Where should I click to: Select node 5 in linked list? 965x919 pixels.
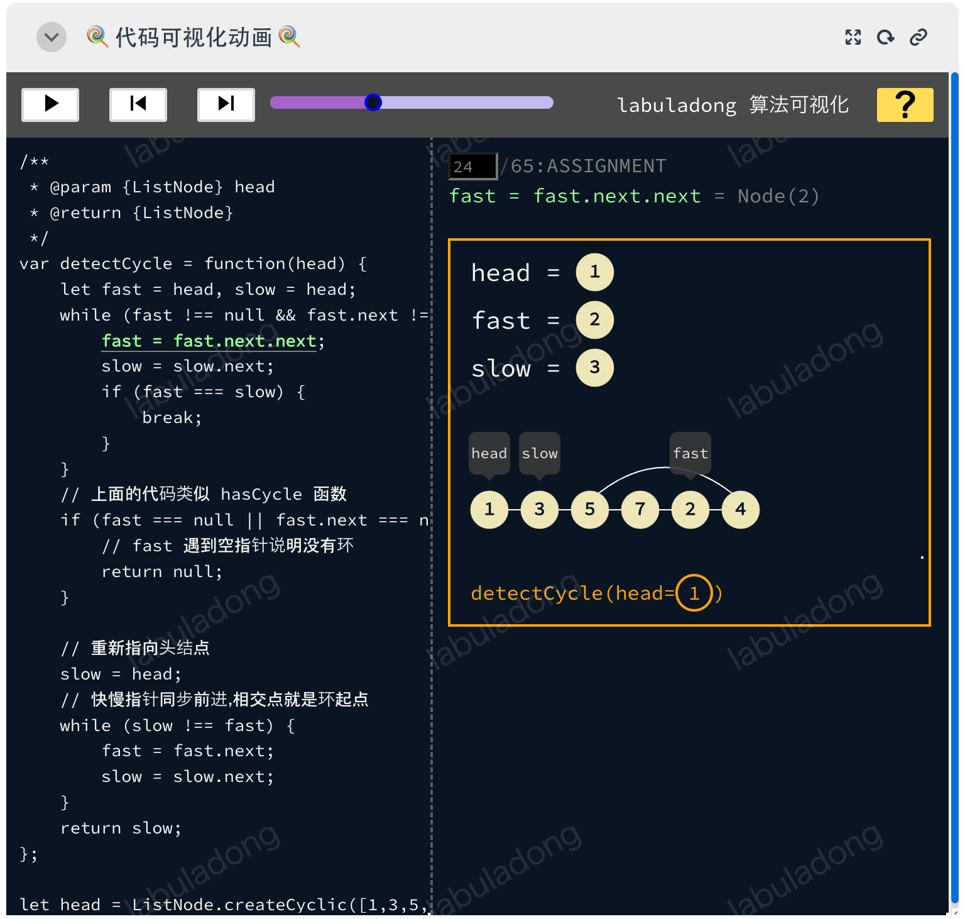tap(589, 509)
